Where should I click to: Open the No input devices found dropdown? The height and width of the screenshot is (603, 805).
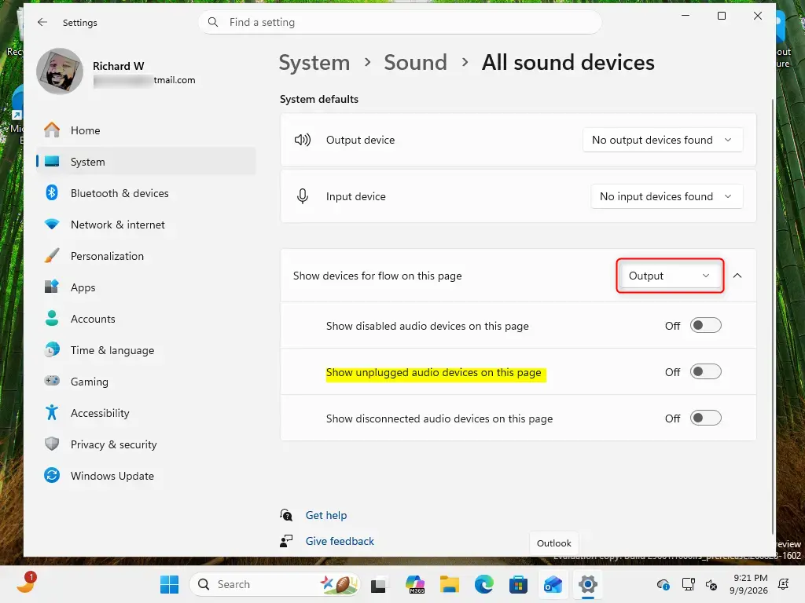[x=667, y=196]
